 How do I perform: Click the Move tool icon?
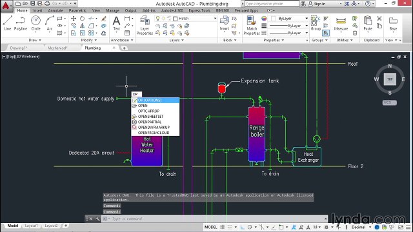pos(74,19)
